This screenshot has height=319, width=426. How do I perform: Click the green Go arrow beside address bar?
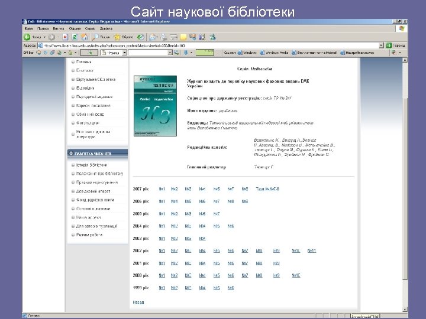pyautogui.click(x=389, y=45)
